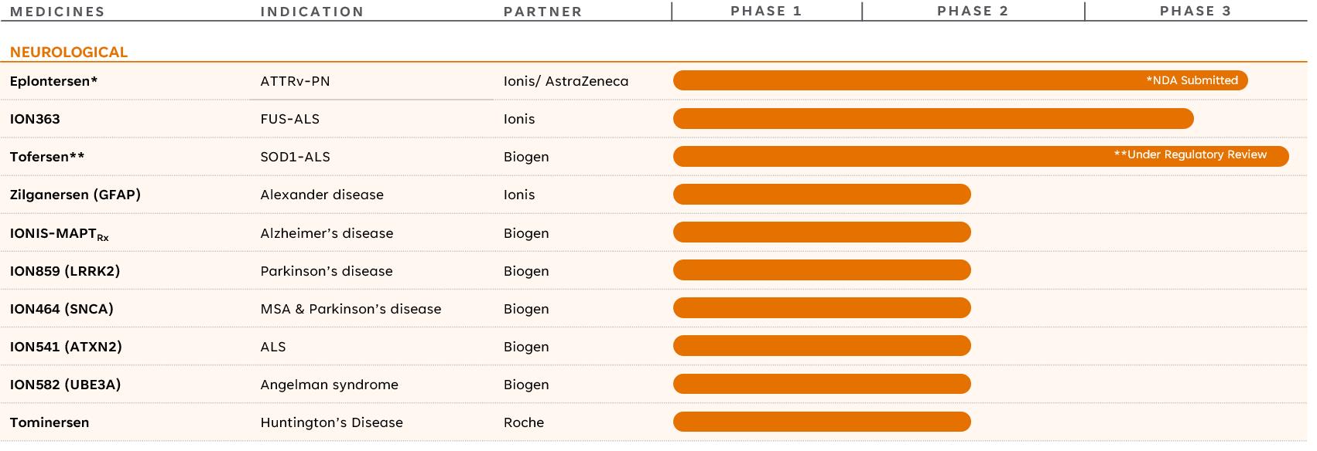Select the ION363 medicine row label

coord(35,119)
